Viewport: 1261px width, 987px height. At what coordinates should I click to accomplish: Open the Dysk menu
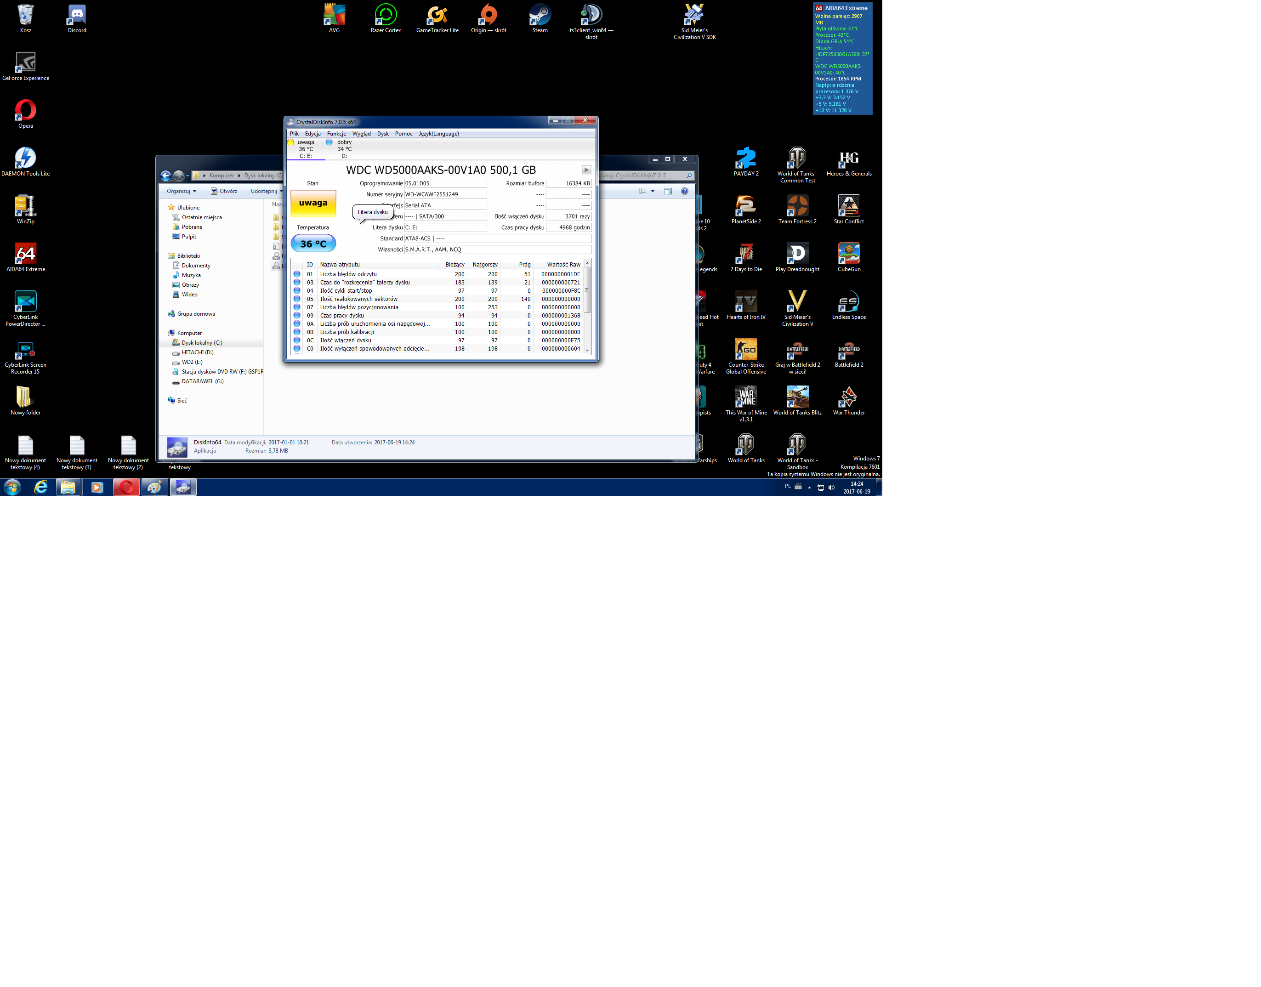[383, 134]
